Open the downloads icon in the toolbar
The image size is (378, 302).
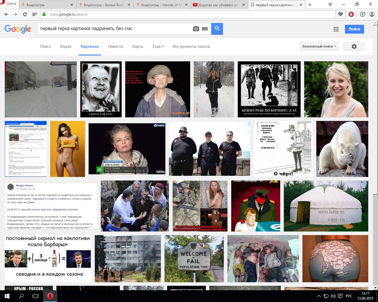point(362,14)
